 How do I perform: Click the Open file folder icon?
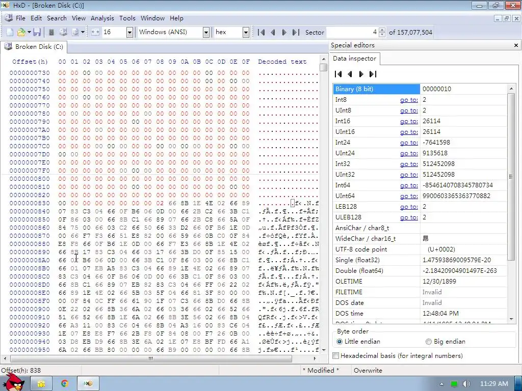[21, 32]
